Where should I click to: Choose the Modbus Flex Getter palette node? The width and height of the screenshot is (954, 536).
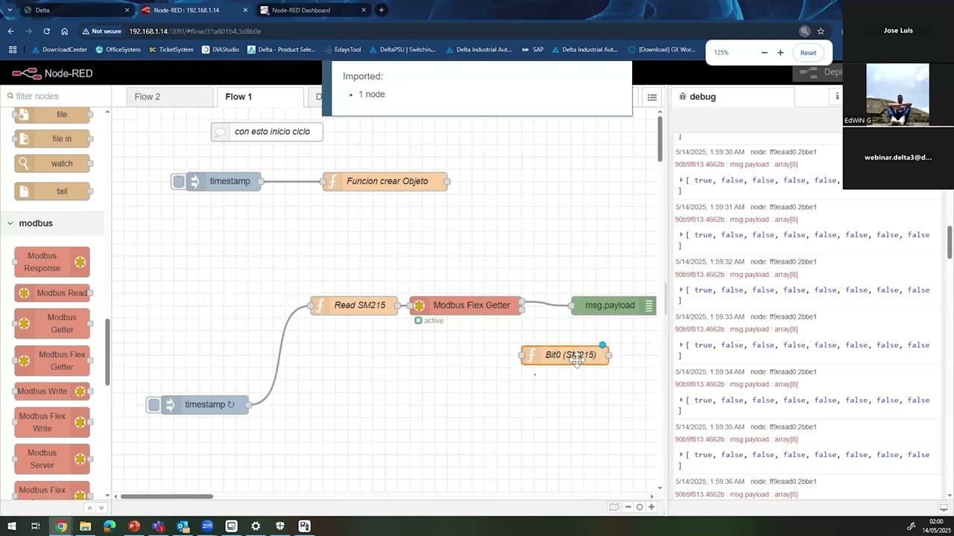point(52,361)
